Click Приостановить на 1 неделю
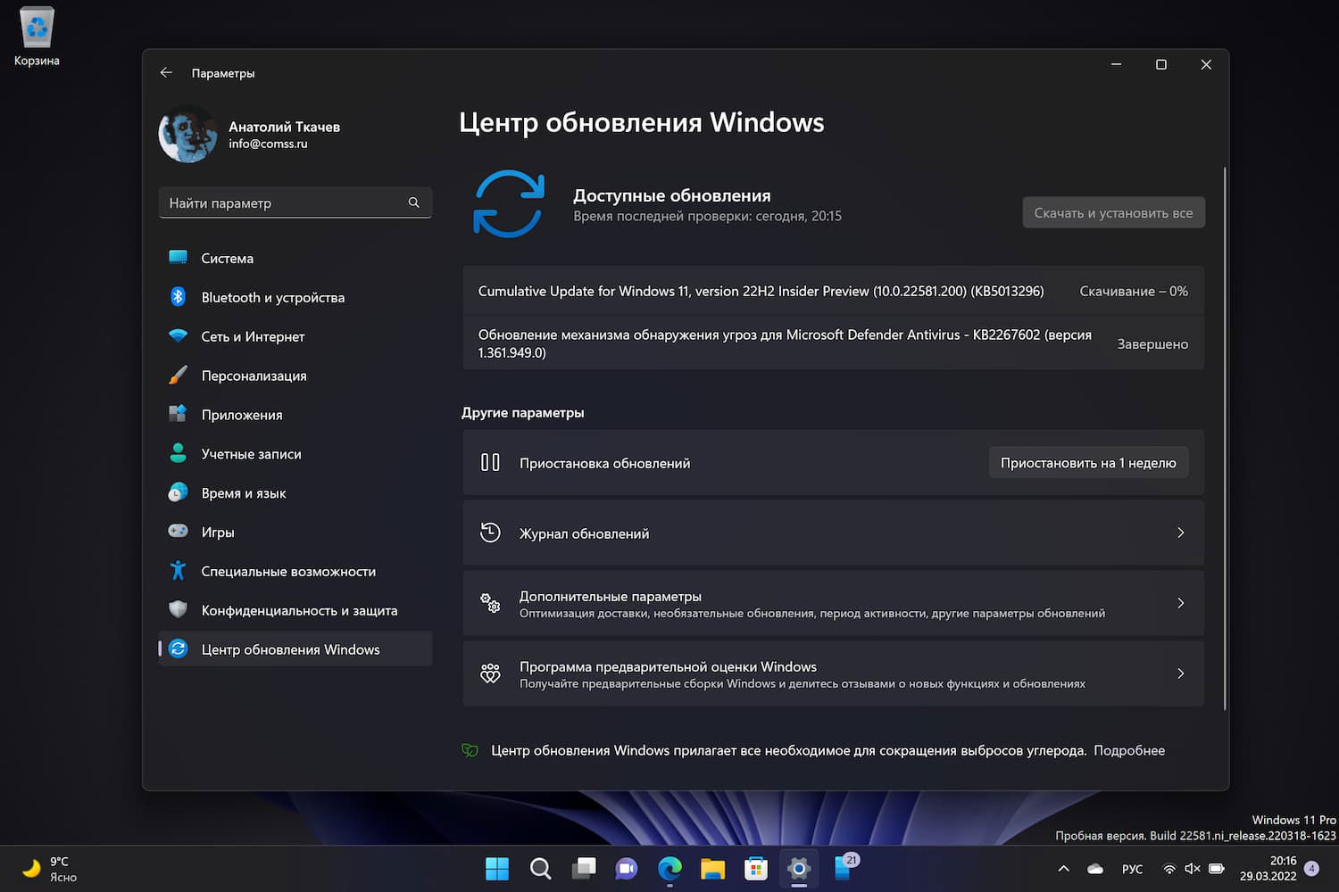Screen dimensions: 1339x892 click(1088, 462)
